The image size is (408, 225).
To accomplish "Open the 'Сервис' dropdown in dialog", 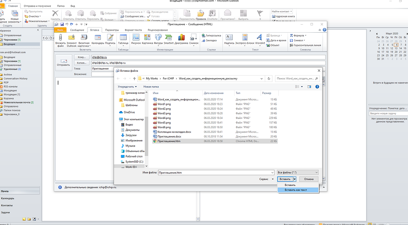I will (266, 179).
